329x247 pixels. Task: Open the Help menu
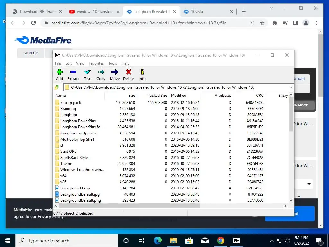tap(126, 63)
